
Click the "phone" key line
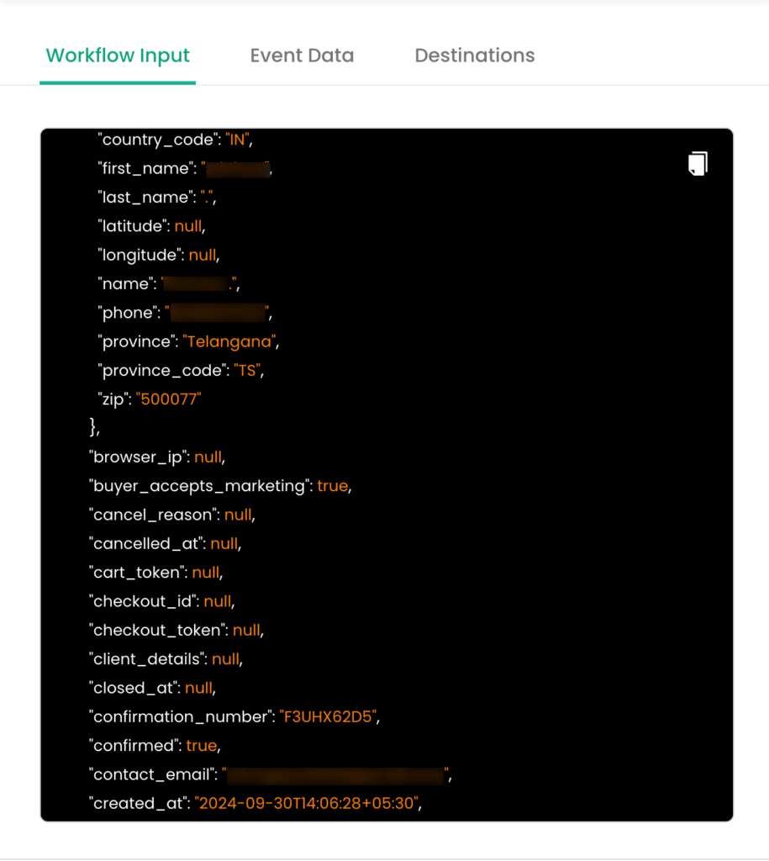pos(185,313)
